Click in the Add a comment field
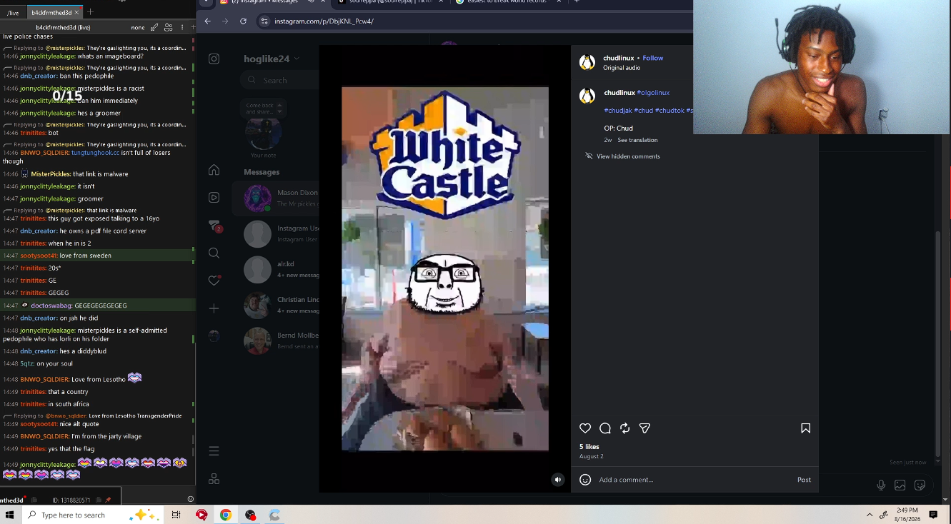Screen dimensions: 951x524 (x=697, y=480)
